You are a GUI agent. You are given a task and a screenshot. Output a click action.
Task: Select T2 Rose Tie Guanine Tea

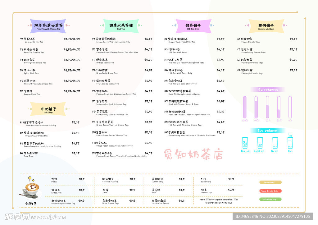click(x=50, y=51)
